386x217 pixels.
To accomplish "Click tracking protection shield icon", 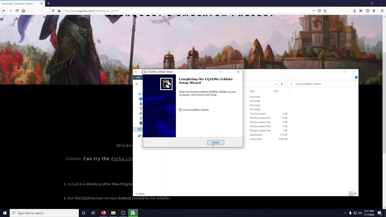I will [53, 11].
